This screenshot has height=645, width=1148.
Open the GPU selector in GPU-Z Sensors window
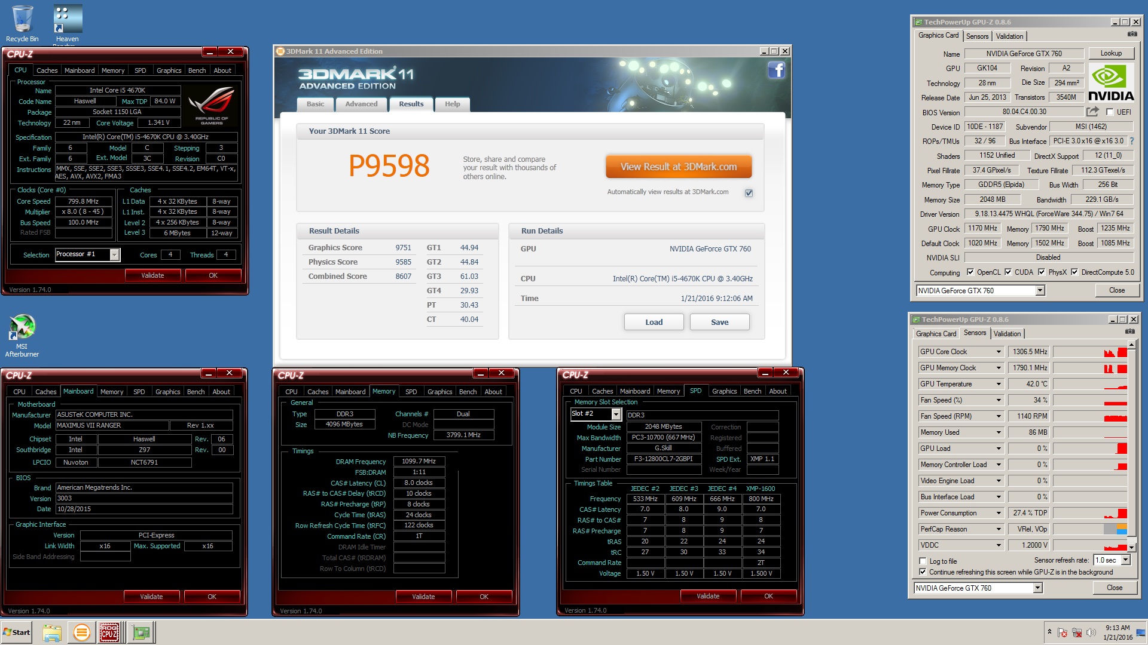click(x=1037, y=588)
